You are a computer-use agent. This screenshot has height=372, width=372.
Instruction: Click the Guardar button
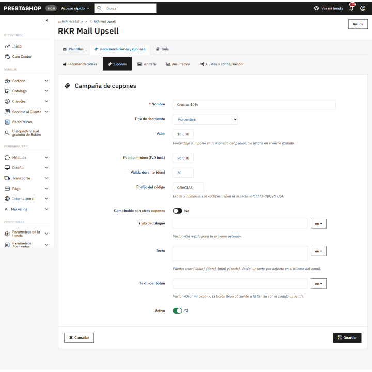tap(347, 337)
